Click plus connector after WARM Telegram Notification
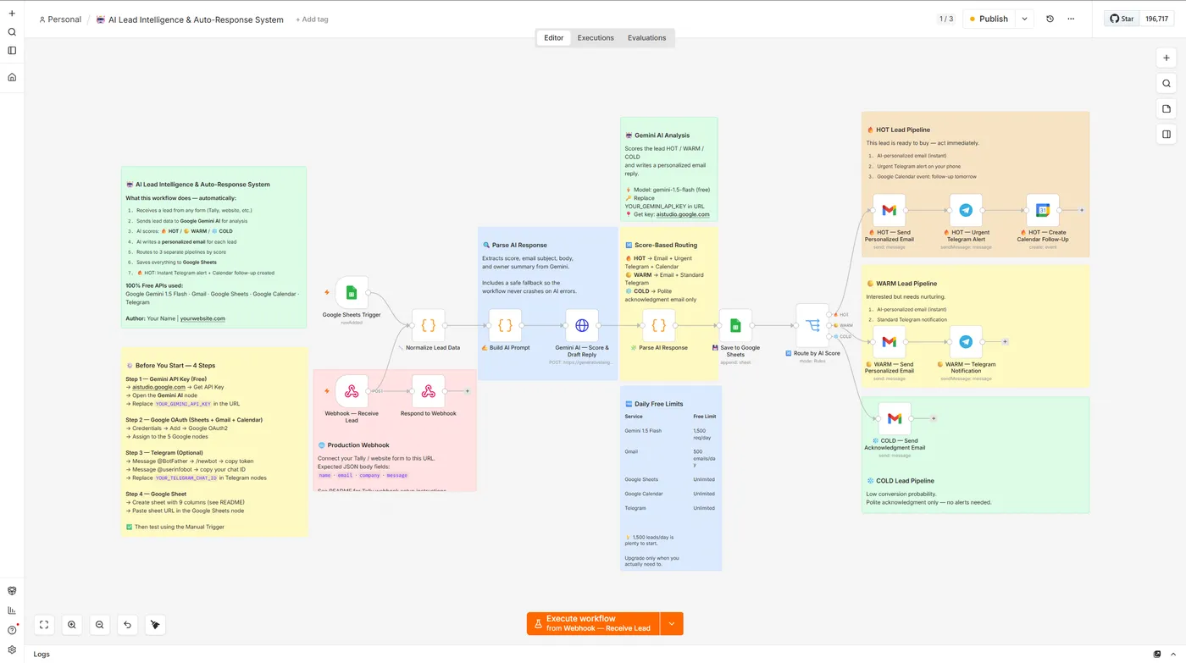 1005,342
